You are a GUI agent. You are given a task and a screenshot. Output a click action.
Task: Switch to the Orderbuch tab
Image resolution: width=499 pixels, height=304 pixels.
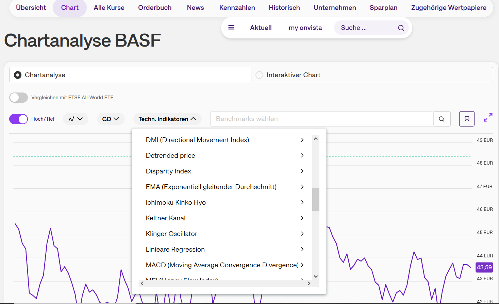[155, 7]
